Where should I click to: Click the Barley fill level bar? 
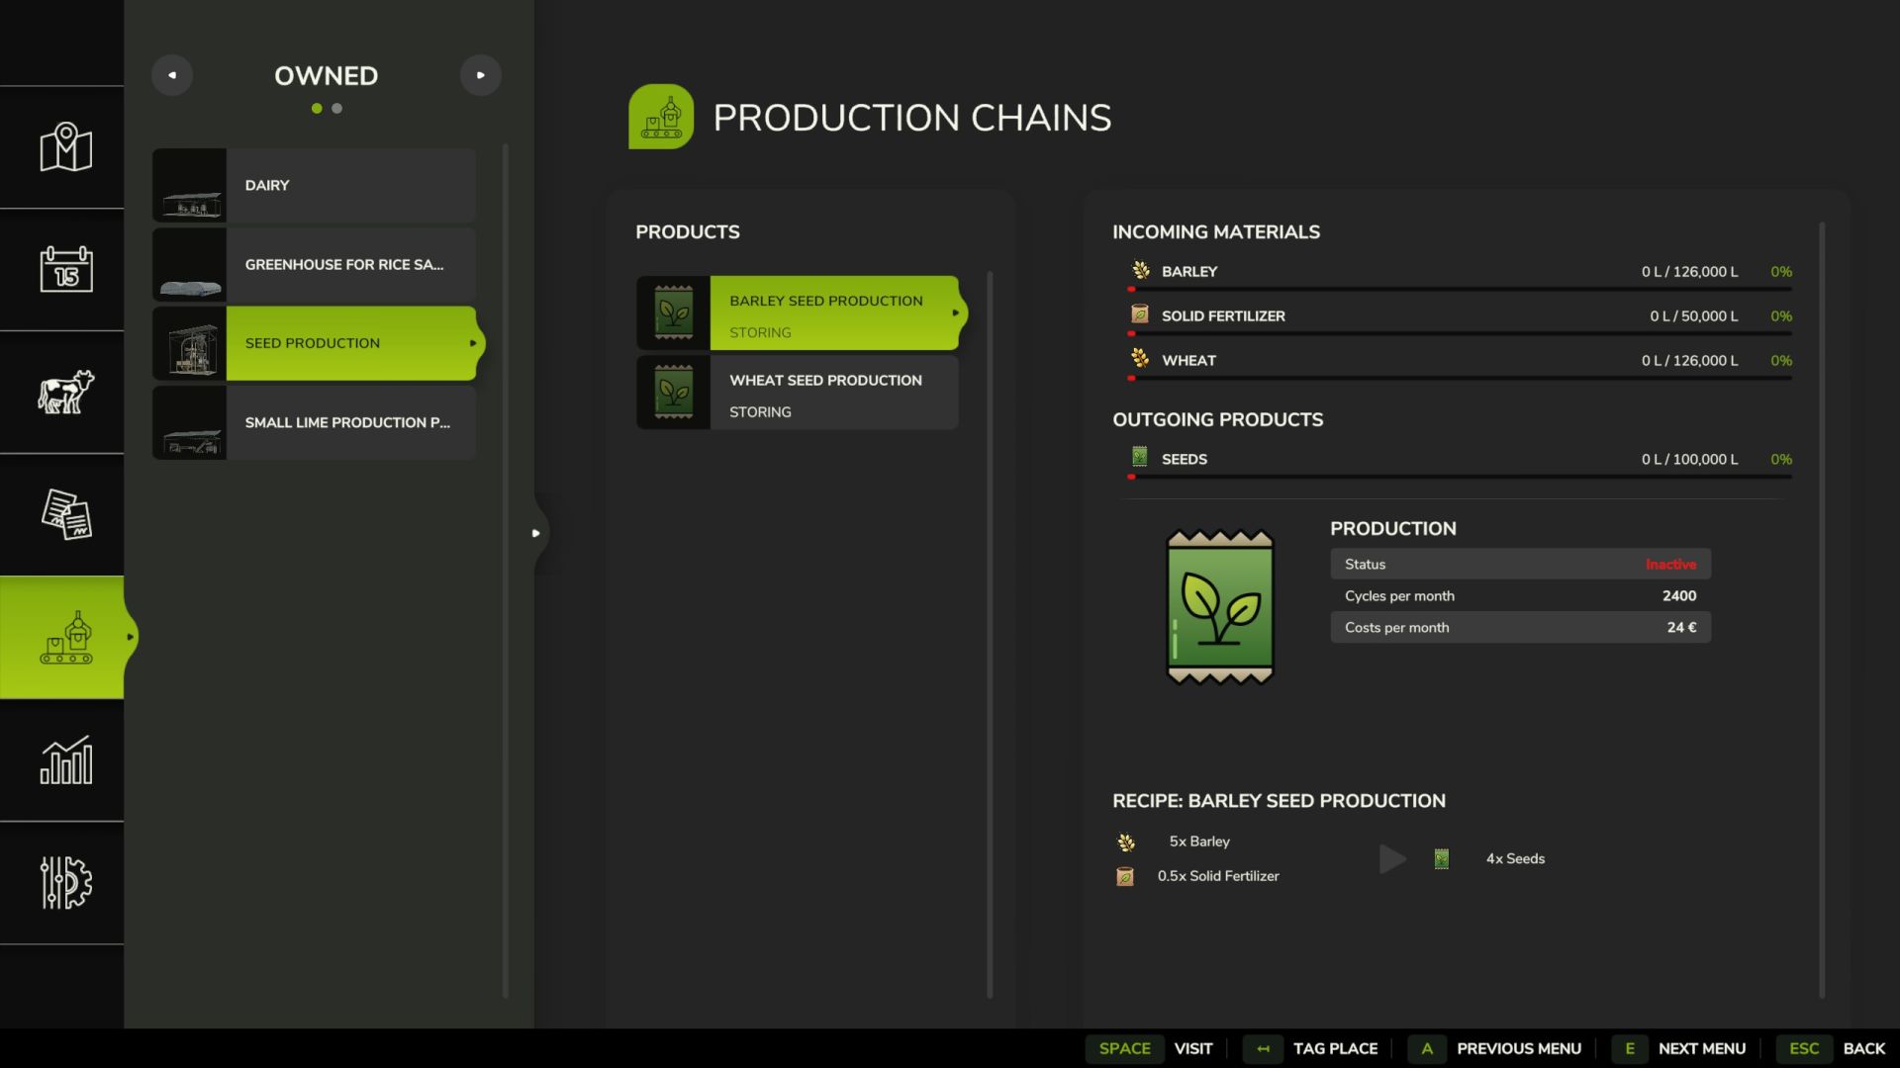(x=1460, y=289)
